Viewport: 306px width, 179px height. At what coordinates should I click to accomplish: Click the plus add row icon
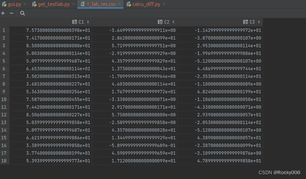tap(3, 13)
